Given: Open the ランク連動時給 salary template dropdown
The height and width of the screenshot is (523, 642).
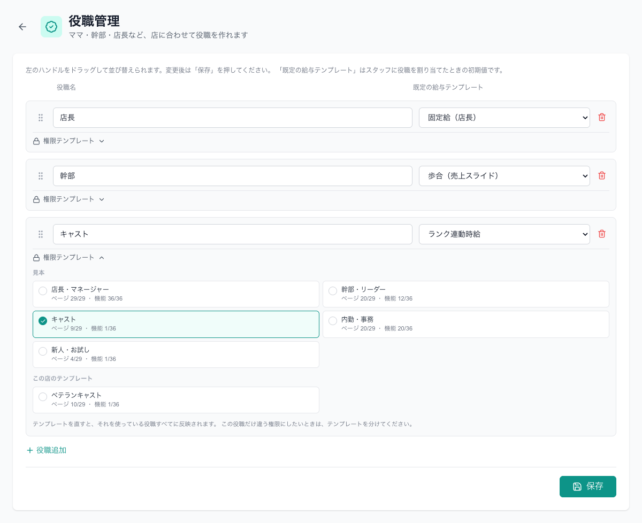Looking at the screenshot, I should point(505,234).
